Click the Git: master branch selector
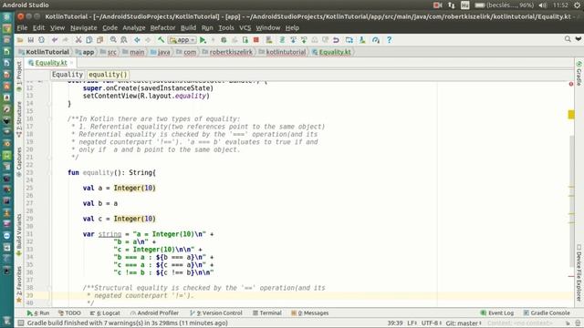584x328 pixels. pos(464,323)
